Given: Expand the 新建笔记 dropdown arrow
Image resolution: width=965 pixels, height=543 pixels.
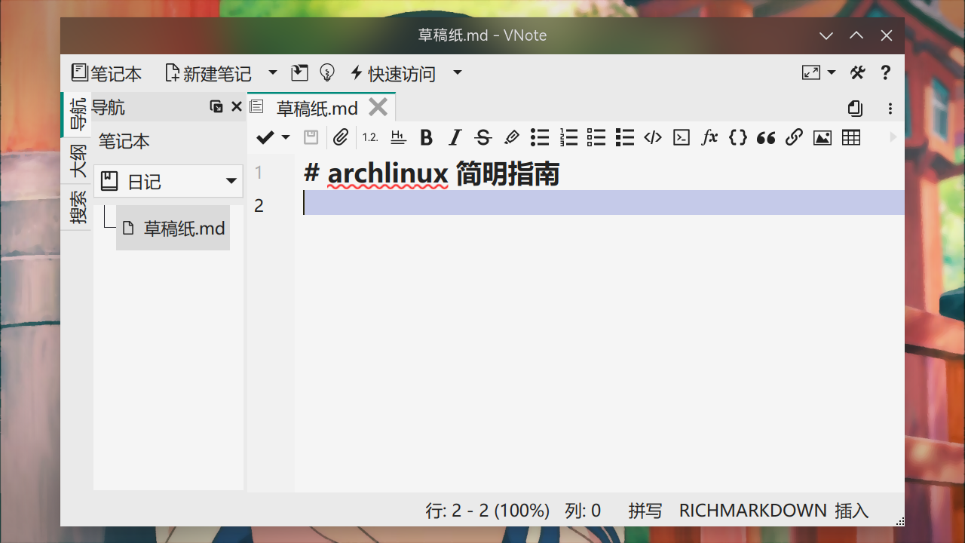Looking at the screenshot, I should (x=273, y=73).
